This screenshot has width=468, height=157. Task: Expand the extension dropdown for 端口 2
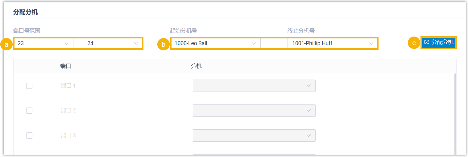click(x=254, y=111)
